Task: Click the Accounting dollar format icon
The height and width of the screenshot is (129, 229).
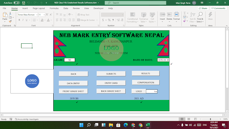Action: pyautogui.click(x=103, y=20)
